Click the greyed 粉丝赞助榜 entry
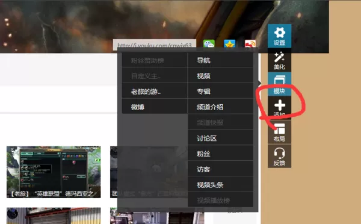The width and height of the screenshot is (361, 224). [154, 60]
